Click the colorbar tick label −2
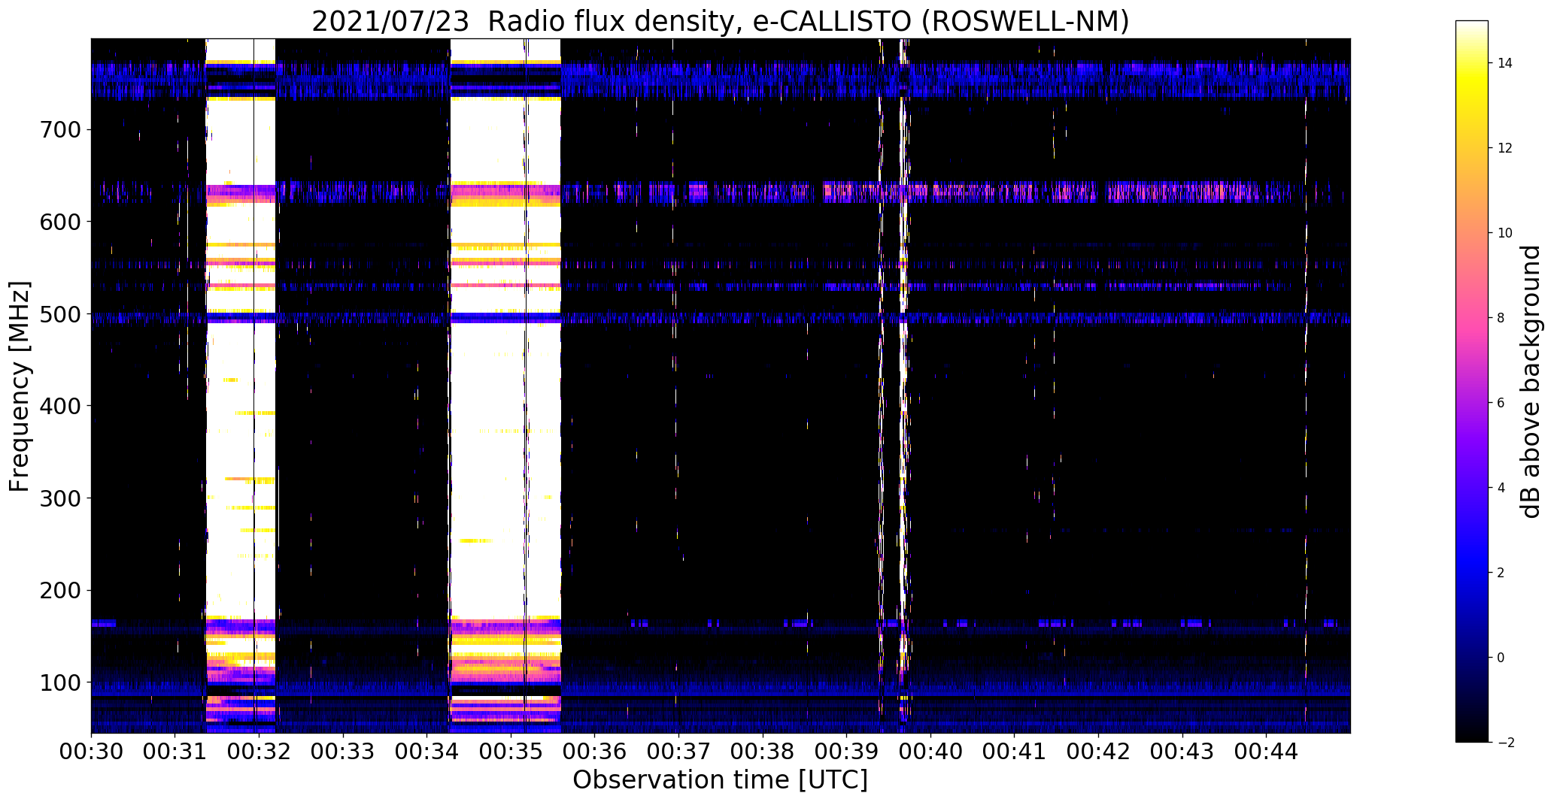Screen dimensions: 1554x802 click(1505, 743)
